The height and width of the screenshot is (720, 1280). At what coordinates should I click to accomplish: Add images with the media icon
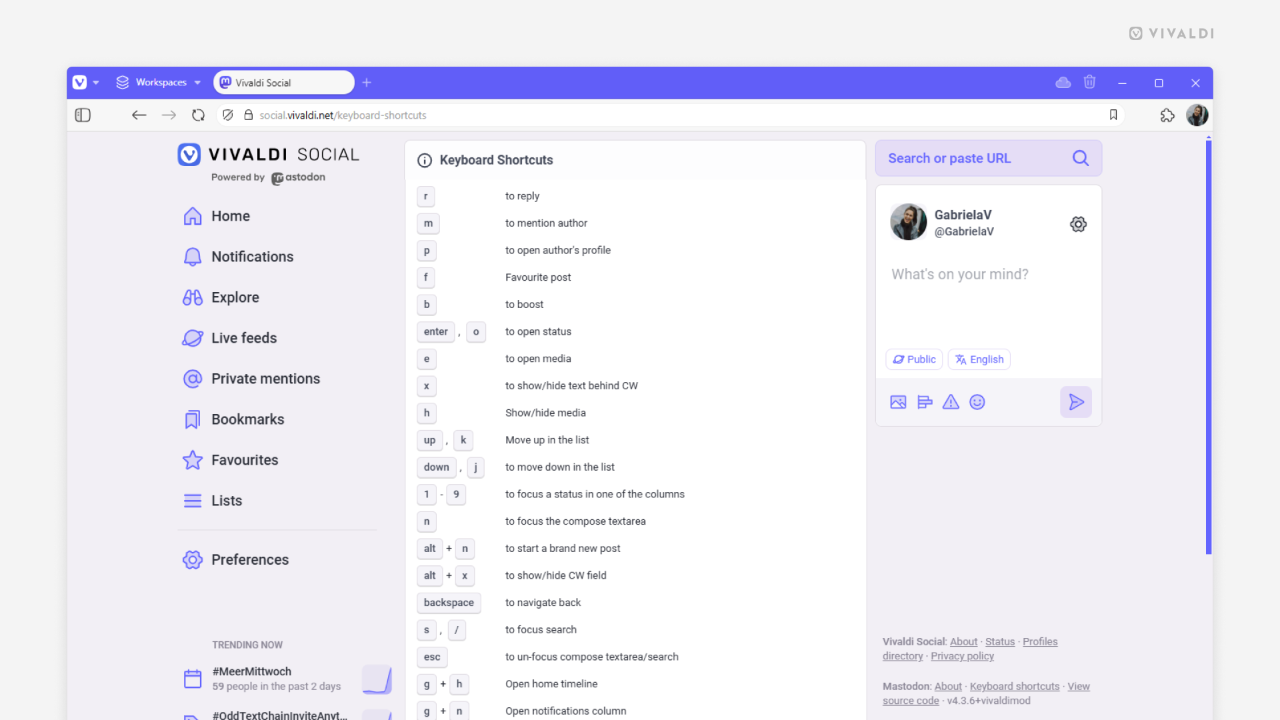point(898,402)
